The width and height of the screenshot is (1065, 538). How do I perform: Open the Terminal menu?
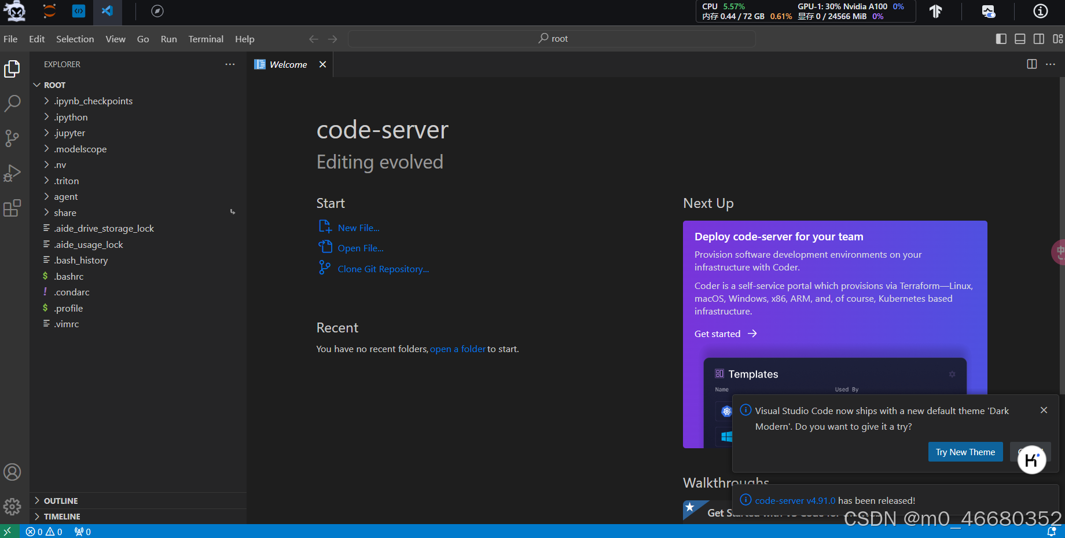[x=205, y=39]
